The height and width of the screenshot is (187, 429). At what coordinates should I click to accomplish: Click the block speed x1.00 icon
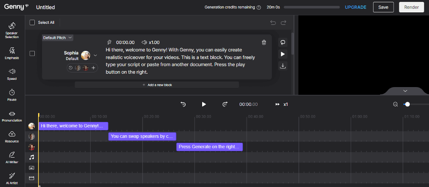click(x=144, y=42)
